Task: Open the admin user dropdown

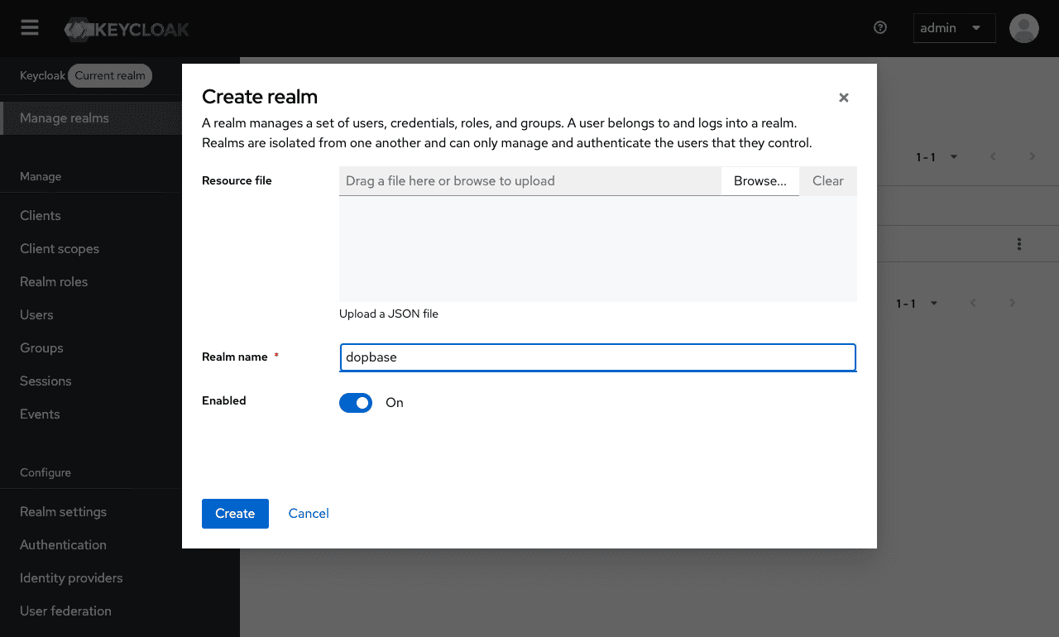Action: click(x=954, y=28)
